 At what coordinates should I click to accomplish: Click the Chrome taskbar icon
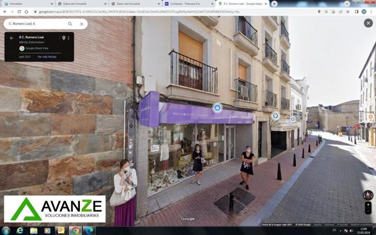[x=75, y=231]
